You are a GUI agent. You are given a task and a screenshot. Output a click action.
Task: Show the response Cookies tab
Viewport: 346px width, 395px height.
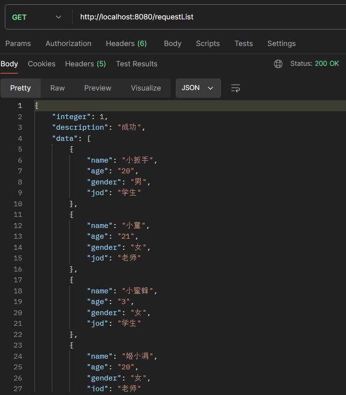pyautogui.click(x=42, y=64)
